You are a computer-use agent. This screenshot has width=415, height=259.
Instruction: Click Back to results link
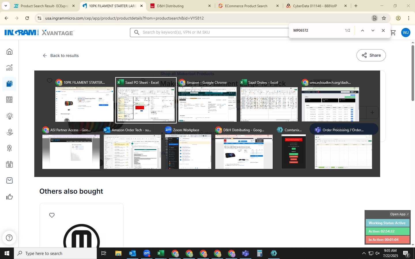pos(61,56)
